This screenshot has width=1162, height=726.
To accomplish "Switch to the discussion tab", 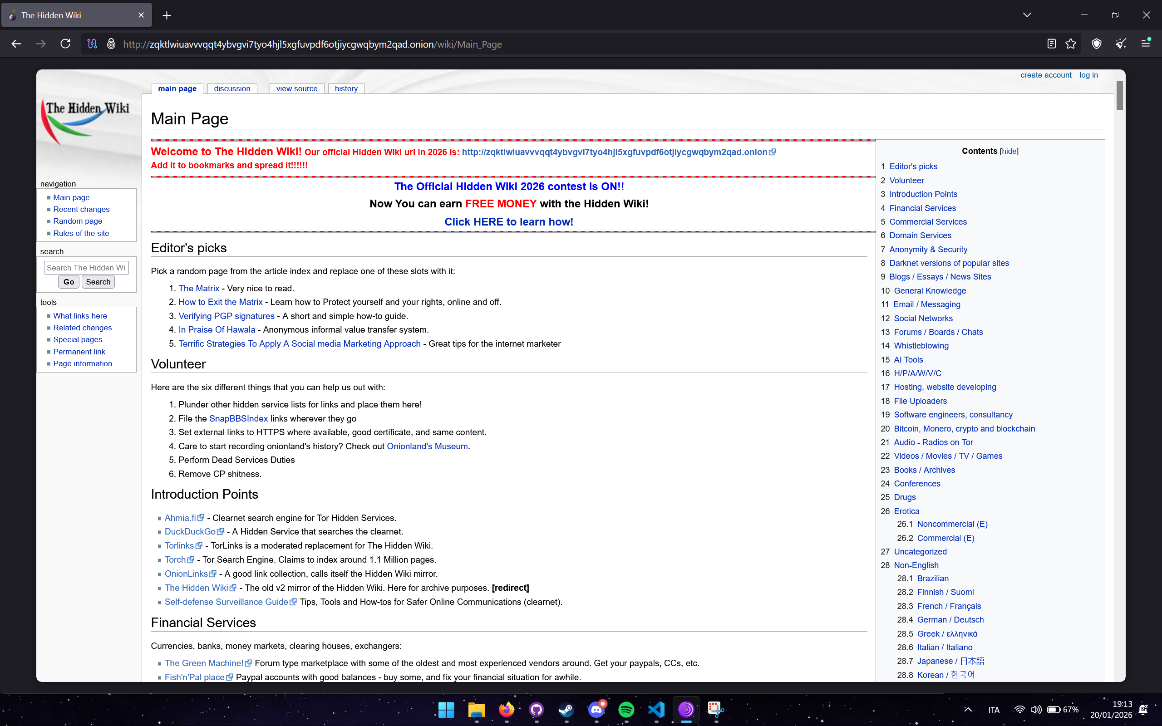I will [x=232, y=89].
